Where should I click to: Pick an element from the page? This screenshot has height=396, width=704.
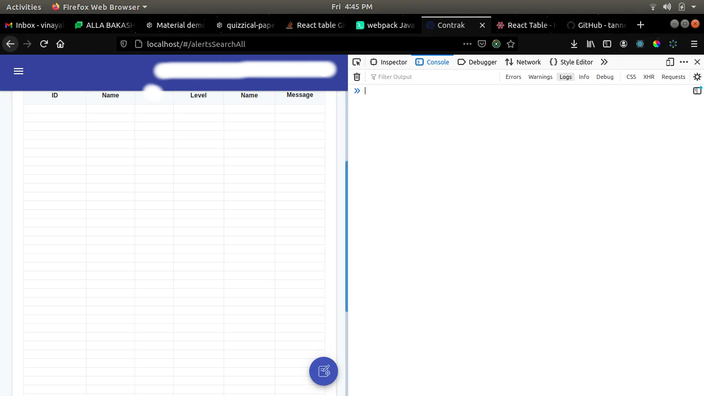point(357,62)
